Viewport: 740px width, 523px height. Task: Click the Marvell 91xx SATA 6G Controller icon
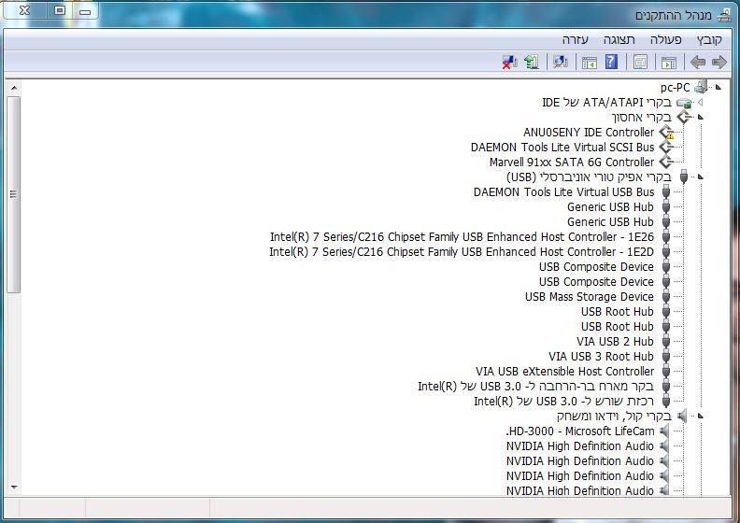click(x=666, y=163)
